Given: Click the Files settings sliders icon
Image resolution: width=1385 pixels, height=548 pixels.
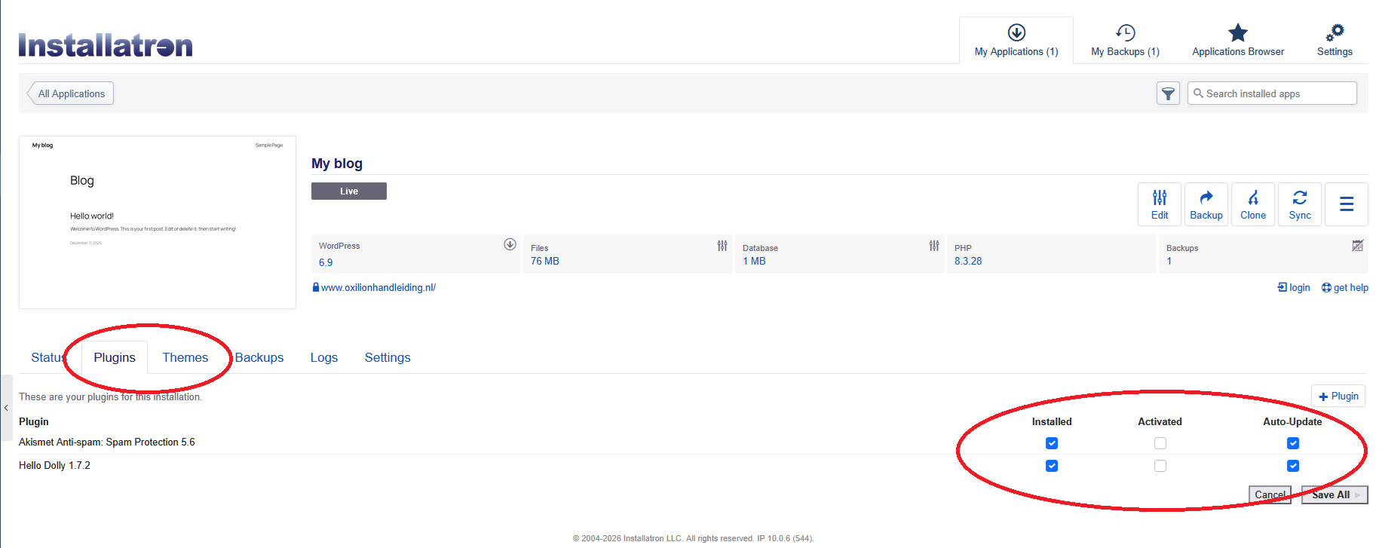Looking at the screenshot, I should (x=722, y=246).
